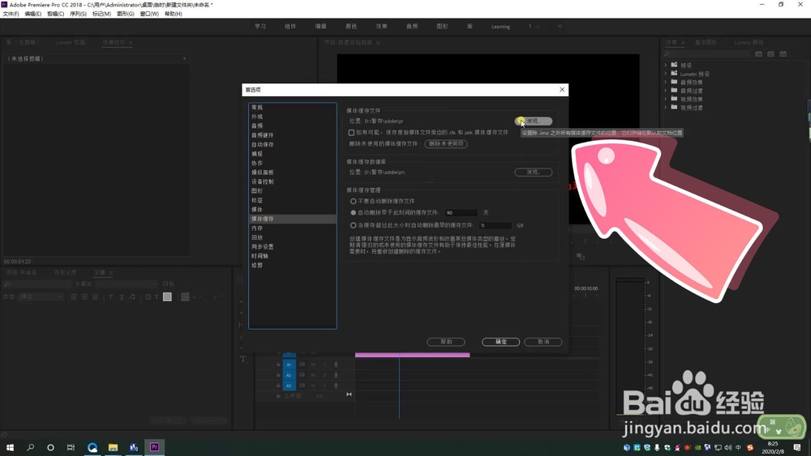Show more workspaces with the >> overflow chevron

560,27
